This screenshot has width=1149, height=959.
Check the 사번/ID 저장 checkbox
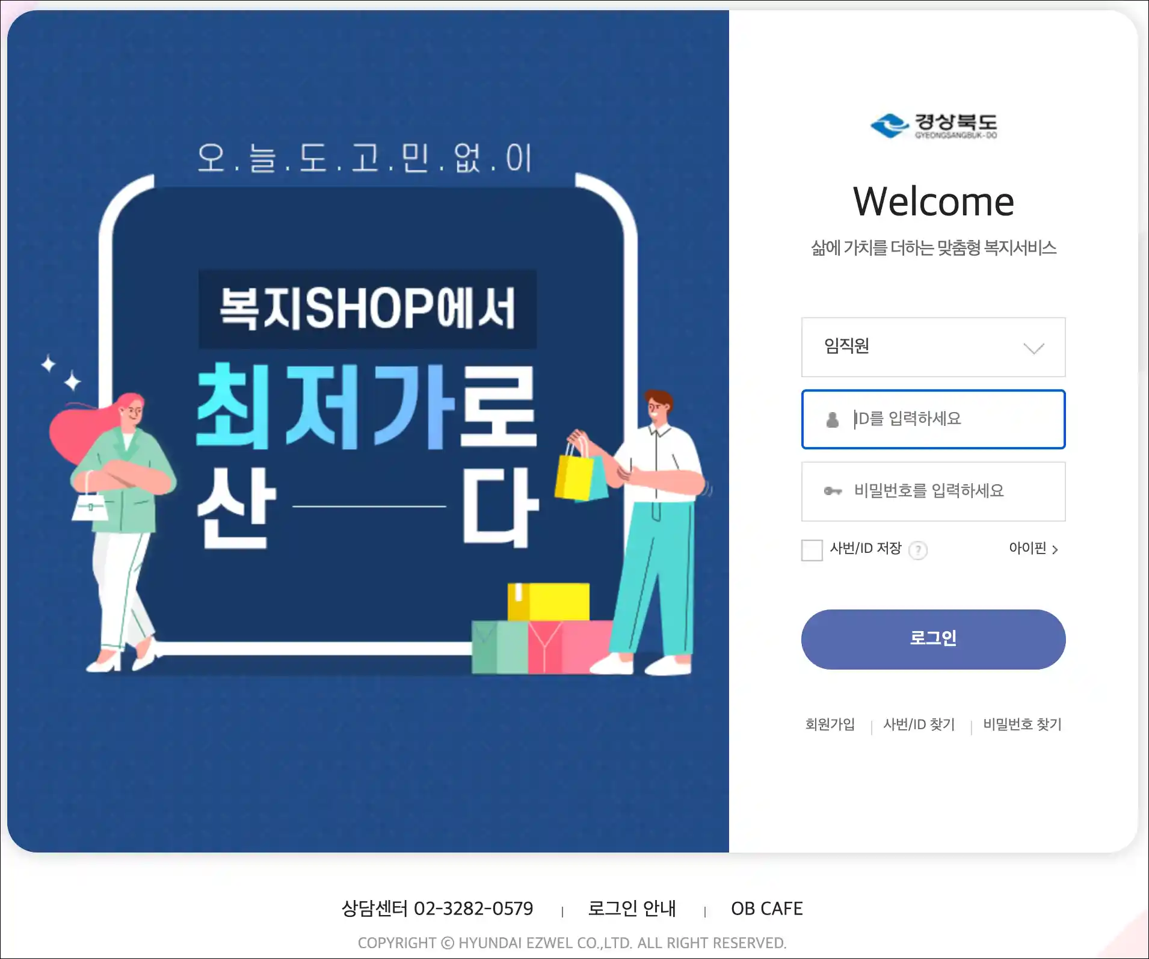point(812,549)
